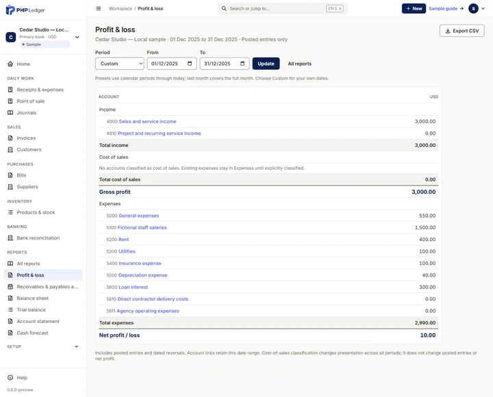Click the To date field 31/12/2025
This screenshot has width=493, height=397.
pos(225,64)
